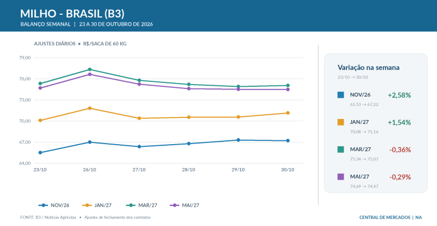Click the 'B3 / Notícias Agrícolas' source text
The width and height of the screenshot is (437, 226).
pyautogui.click(x=56, y=217)
